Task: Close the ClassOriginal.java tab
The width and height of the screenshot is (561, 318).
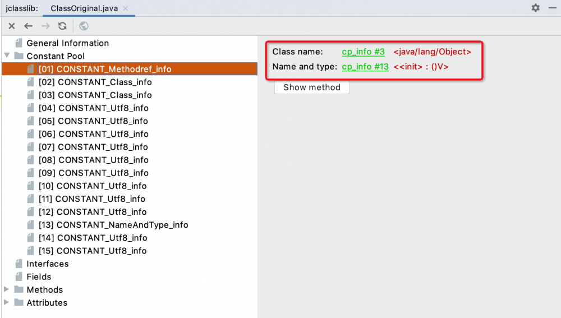Action: pos(126,8)
